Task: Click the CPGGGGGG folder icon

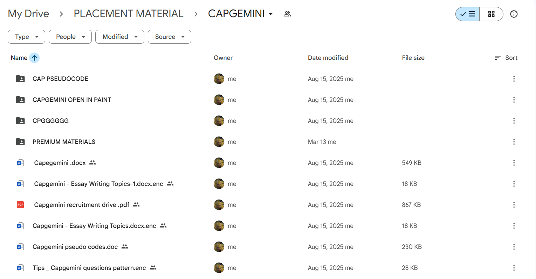Action: (20, 121)
